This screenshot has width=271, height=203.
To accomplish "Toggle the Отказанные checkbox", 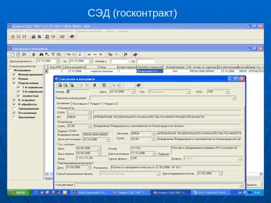I will [x=14, y=113].
